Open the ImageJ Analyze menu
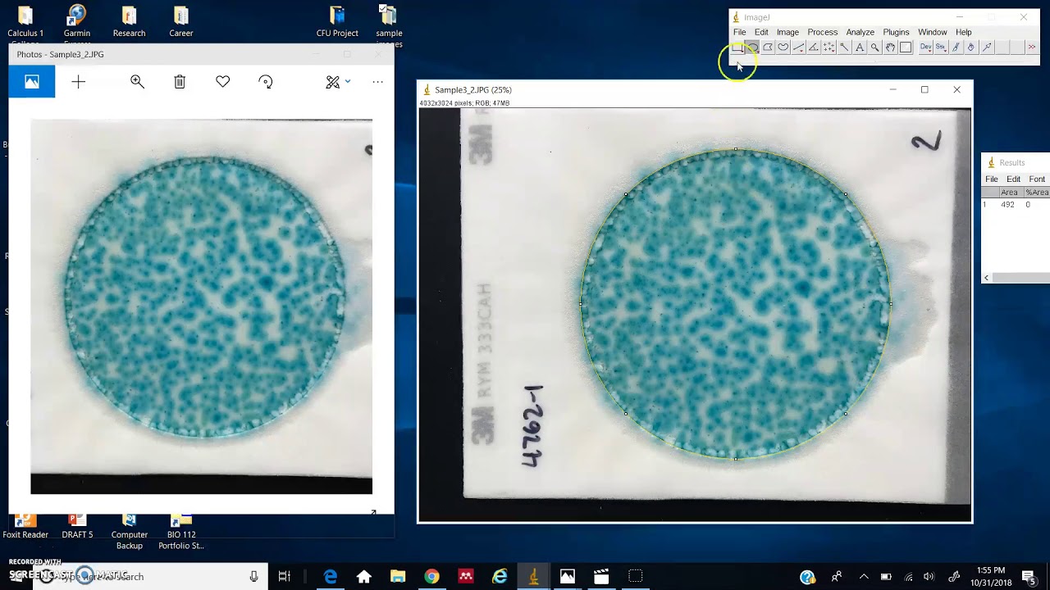 point(860,32)
